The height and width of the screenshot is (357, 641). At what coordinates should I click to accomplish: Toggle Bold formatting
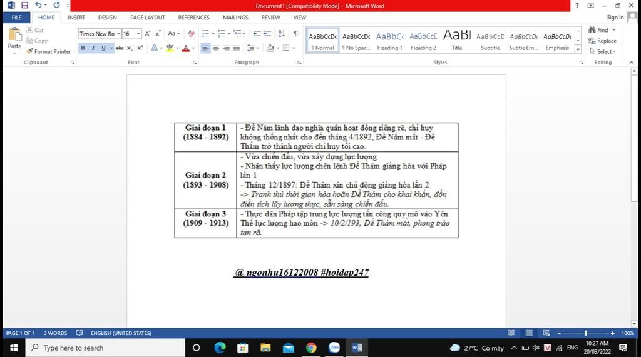(83, 48)
